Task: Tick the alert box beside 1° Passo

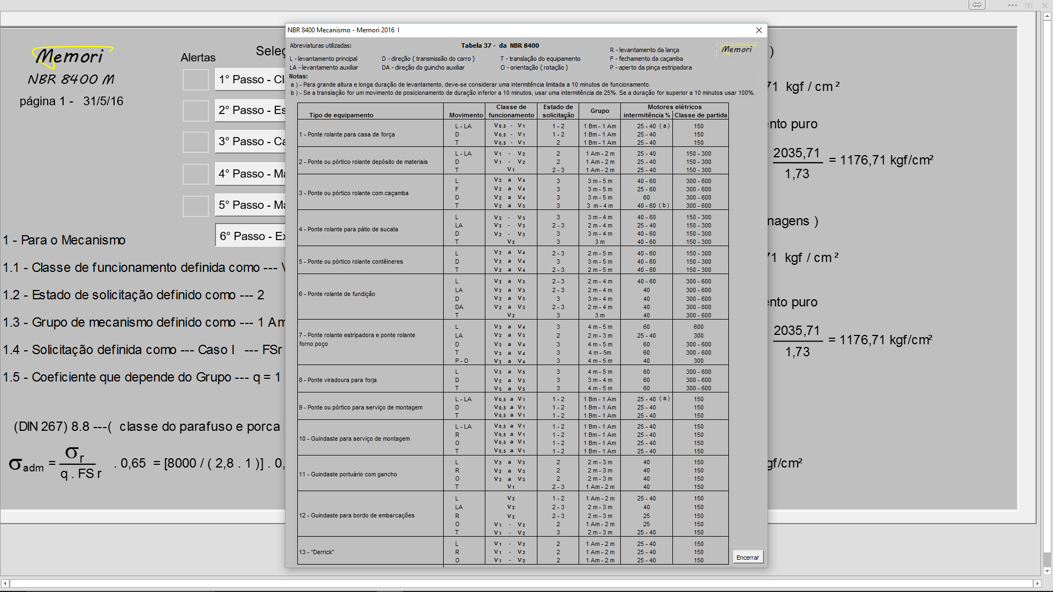Action: [x=195, y=79]
